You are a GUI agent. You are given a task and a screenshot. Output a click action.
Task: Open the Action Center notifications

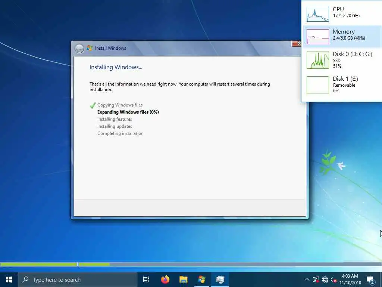370,280
